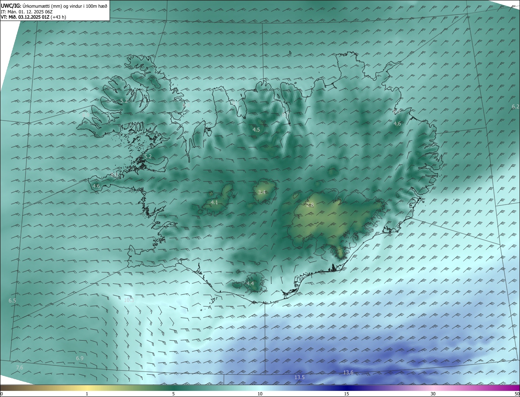Click the 4.1 value label on the glacier
This screenshot has height=397, width=520.
pos(214,202)
